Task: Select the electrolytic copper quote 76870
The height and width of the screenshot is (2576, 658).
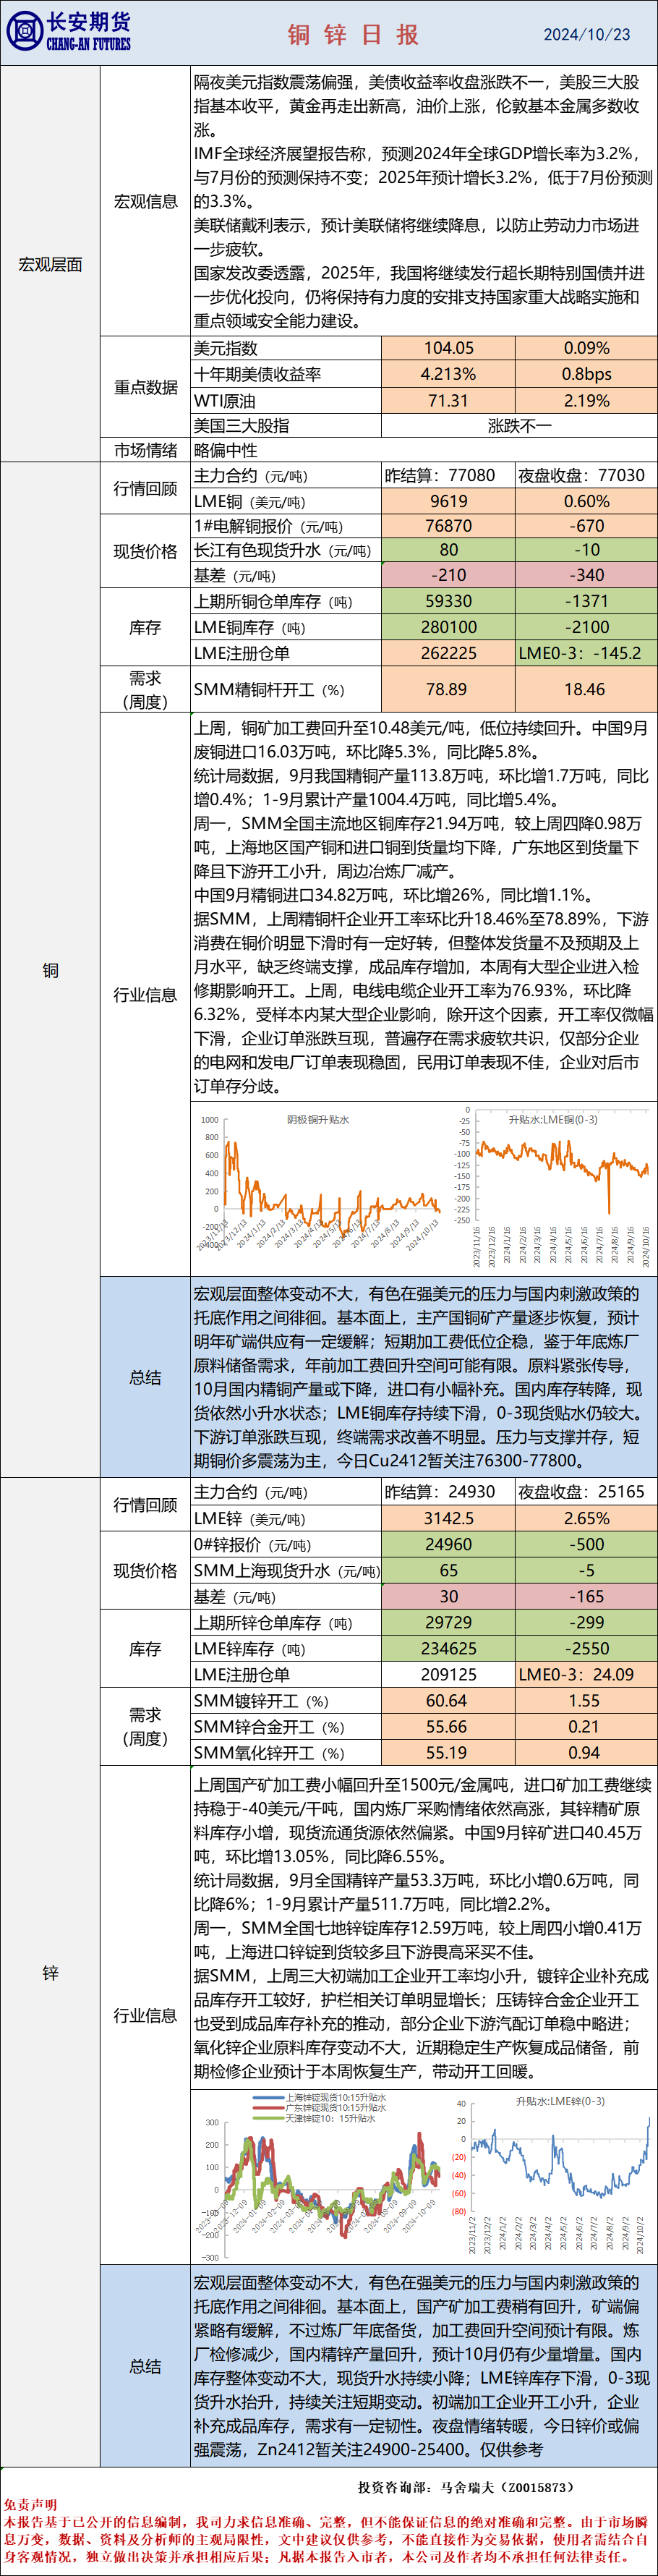Action: pos(449,526)
